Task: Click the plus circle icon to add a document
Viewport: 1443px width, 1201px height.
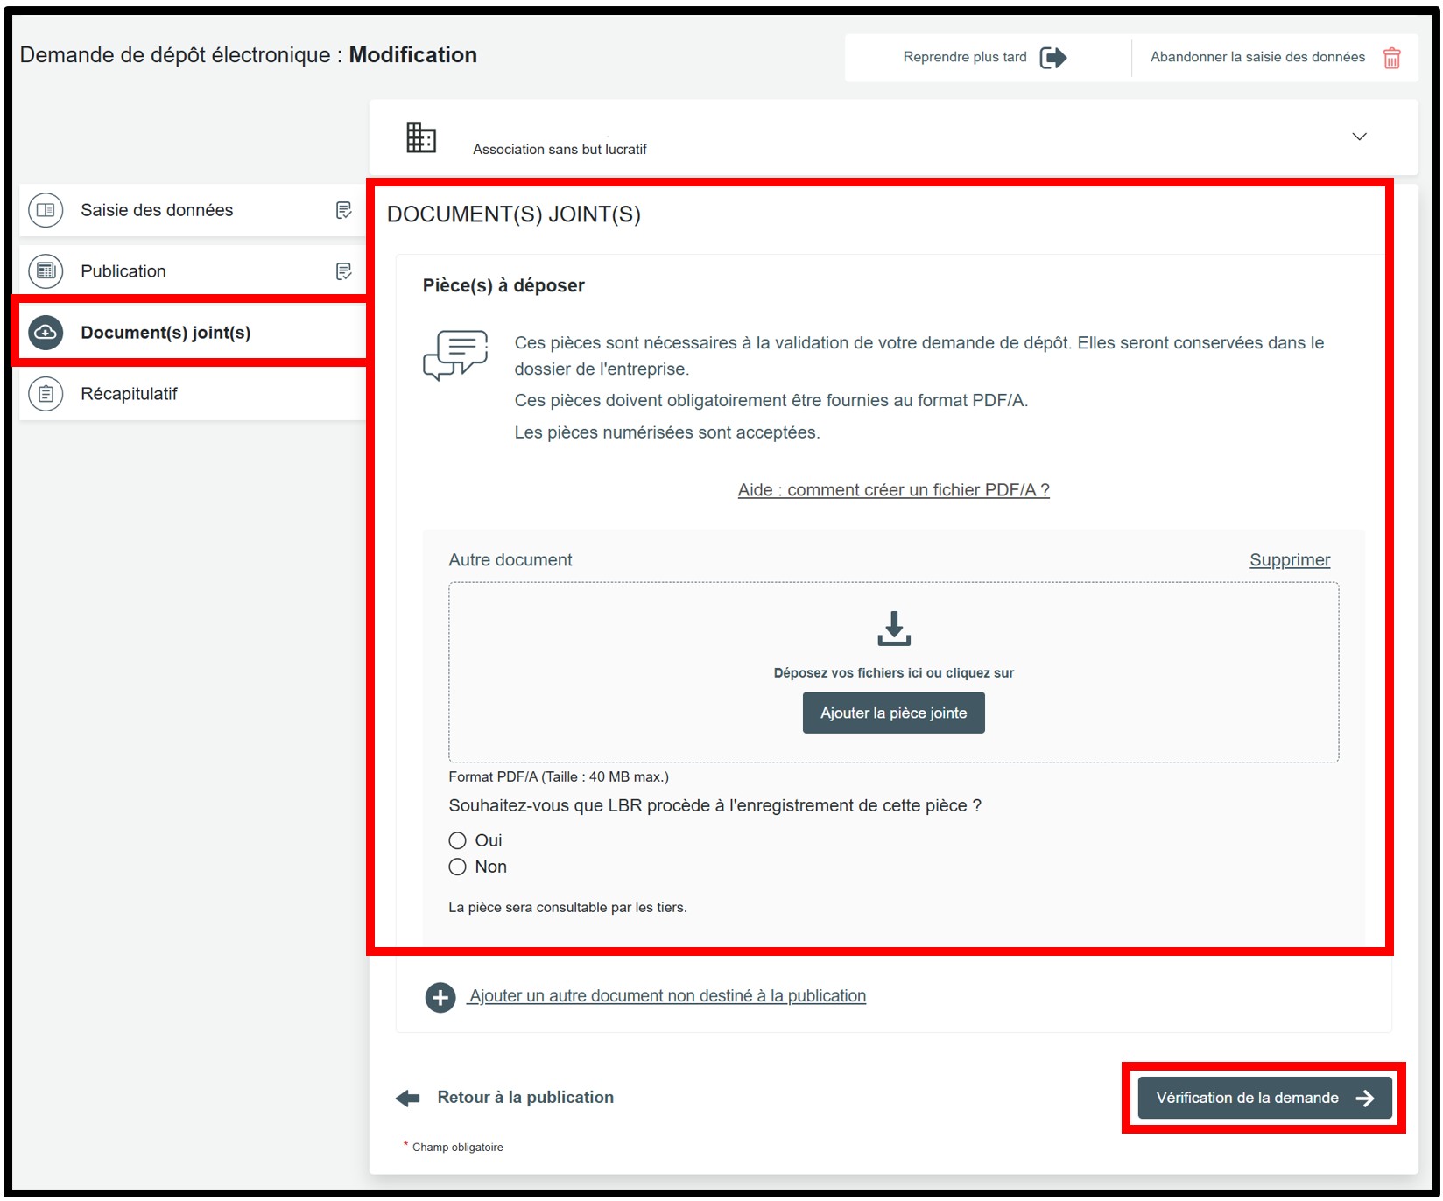Action: coord(440,997)
